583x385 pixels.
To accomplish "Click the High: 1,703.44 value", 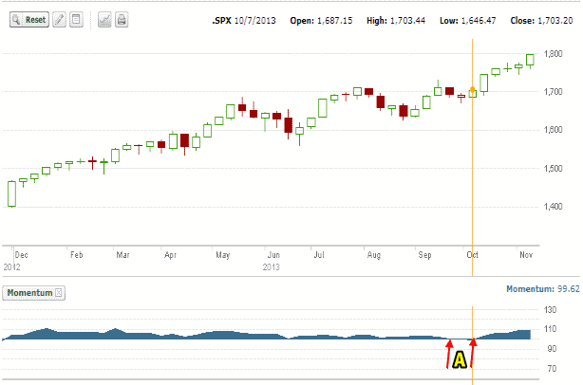I will (396, 21).
